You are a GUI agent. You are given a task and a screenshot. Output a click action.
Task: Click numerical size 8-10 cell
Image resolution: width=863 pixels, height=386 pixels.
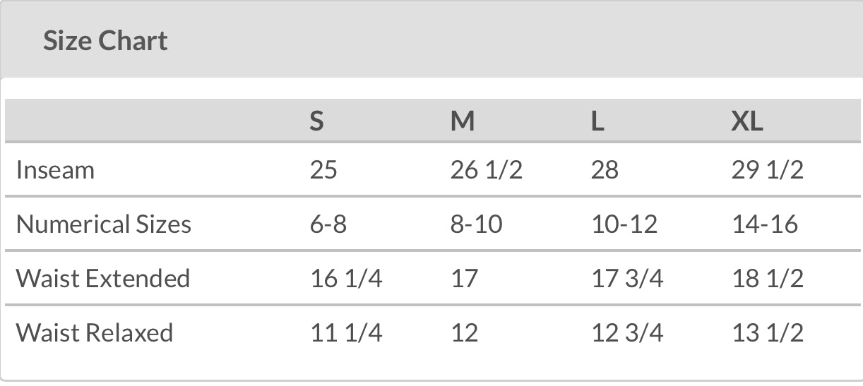477,224
